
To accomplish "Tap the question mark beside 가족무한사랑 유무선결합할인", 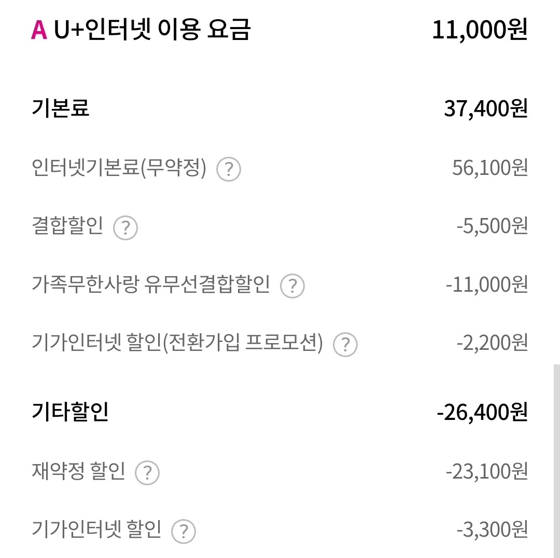I will [292, 286].
